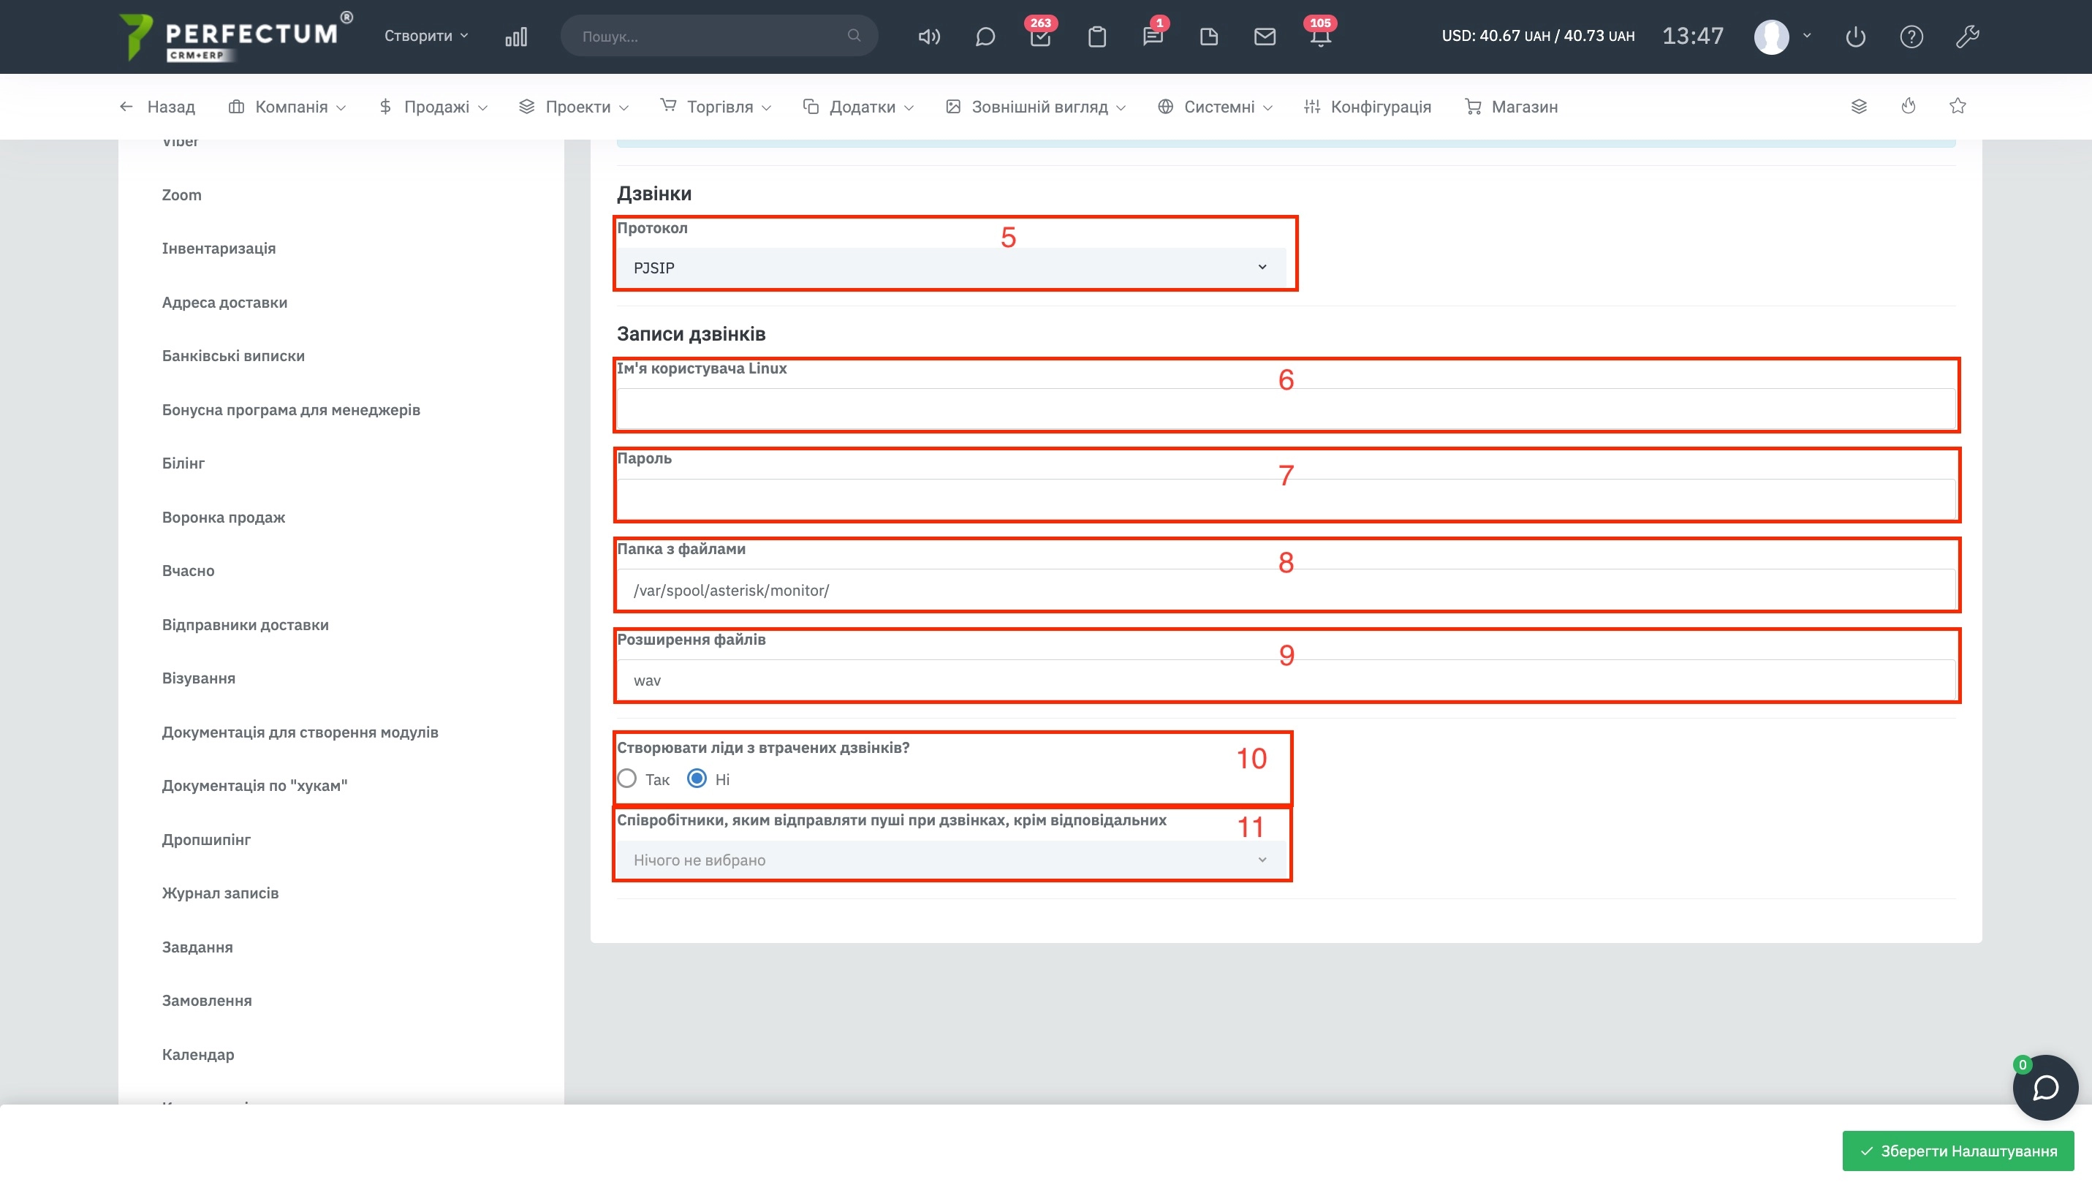Open the help question mark icon
This screenshot has width=2092, height=1193.
click(1911, 37)
